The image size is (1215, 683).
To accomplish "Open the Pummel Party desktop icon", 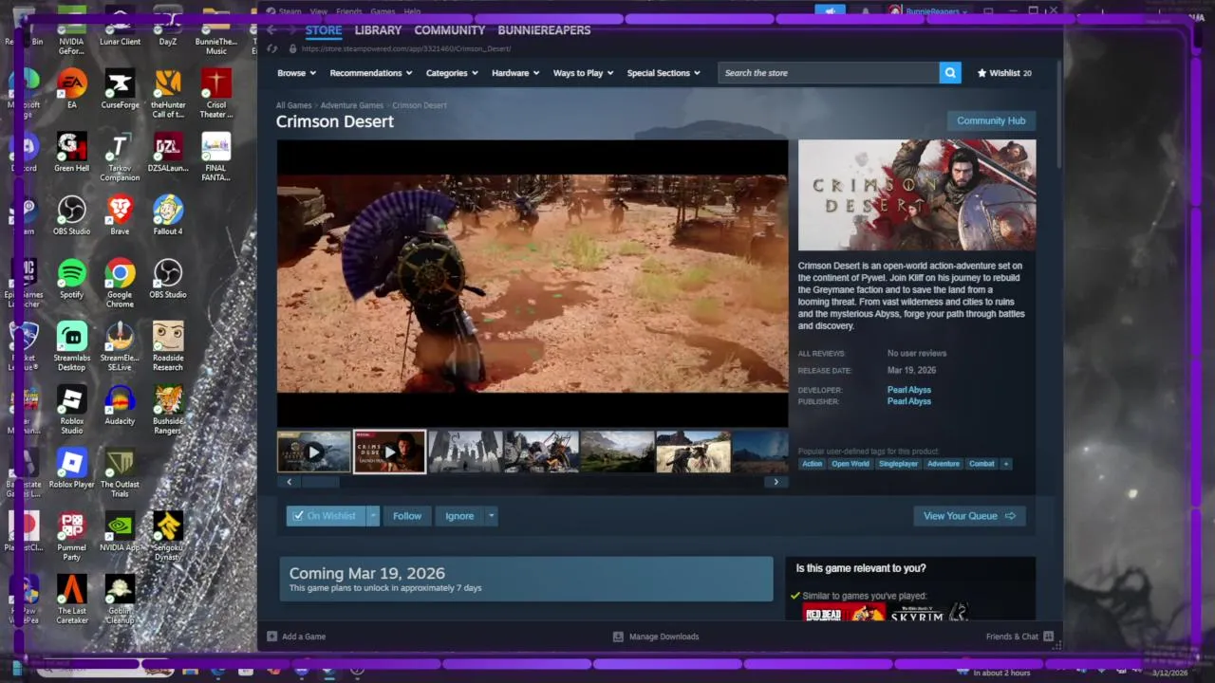I will pyautogui.click(x=71, y=537).
